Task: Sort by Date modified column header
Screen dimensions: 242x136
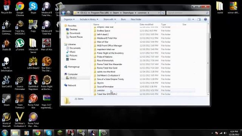Action: pos(146,24)
